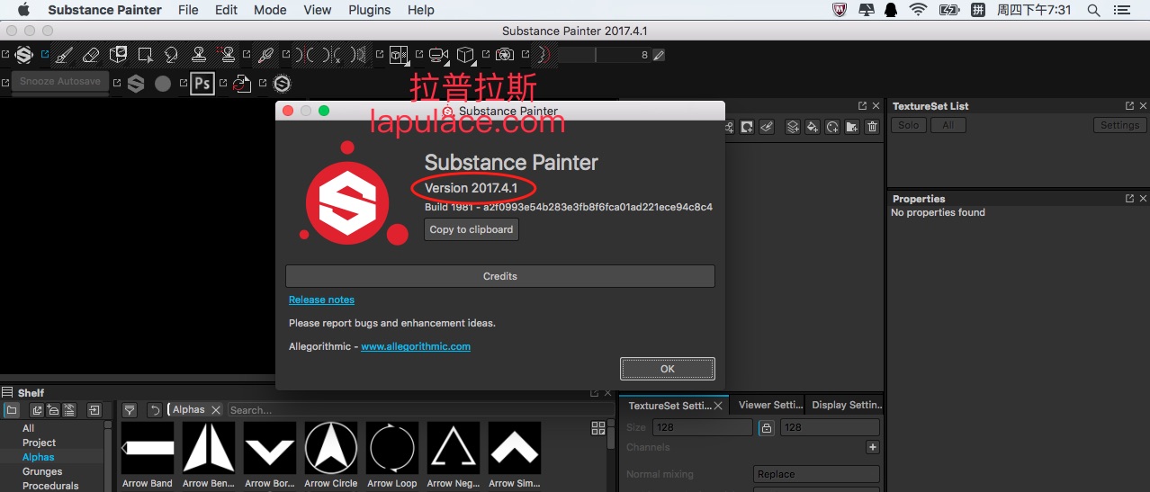Undock the Properties panel
The height and width of the screenshot is (492, 1150).
pyautogui.click(x=1130, y=199)
